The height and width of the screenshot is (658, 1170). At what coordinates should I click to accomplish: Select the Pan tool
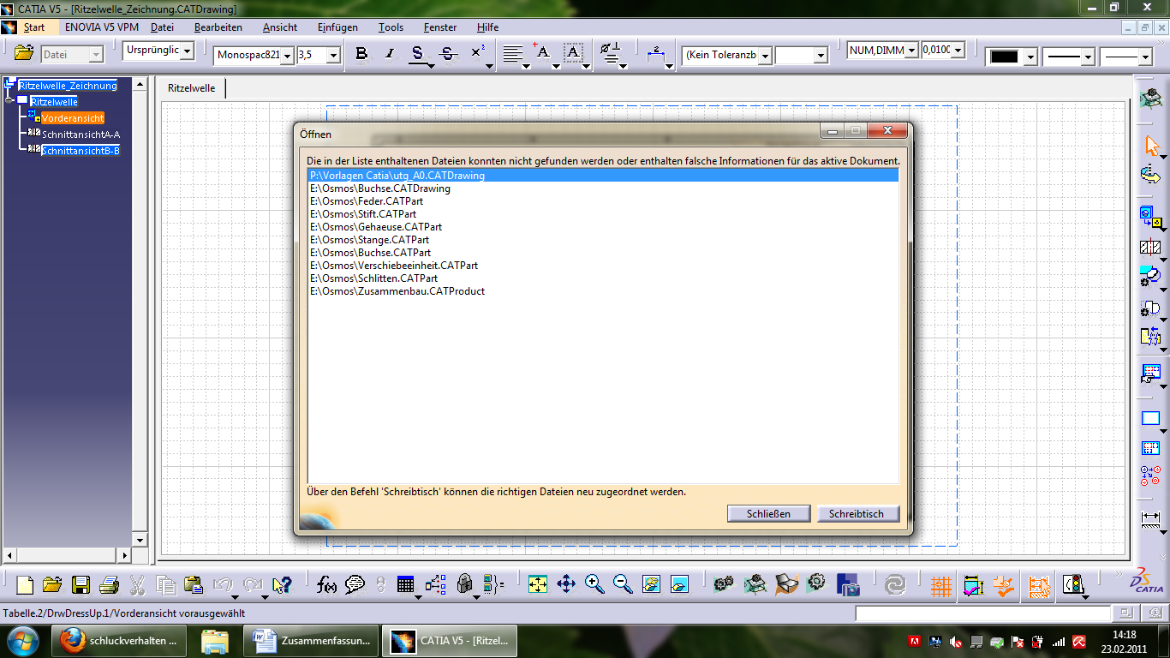566,585
